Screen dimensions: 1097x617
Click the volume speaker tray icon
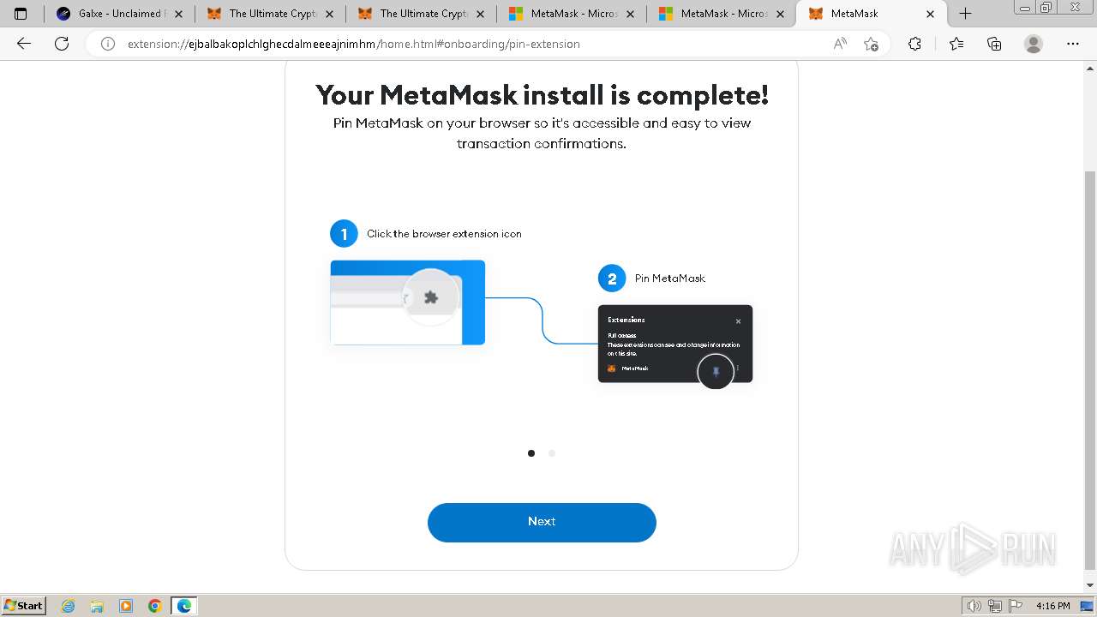974,606
